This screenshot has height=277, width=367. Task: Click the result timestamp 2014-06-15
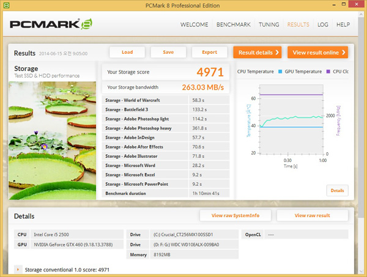63,54
